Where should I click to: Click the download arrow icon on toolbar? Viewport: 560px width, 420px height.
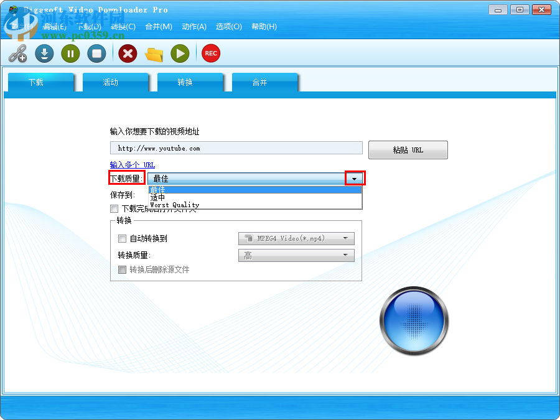[x=44, y=54]
